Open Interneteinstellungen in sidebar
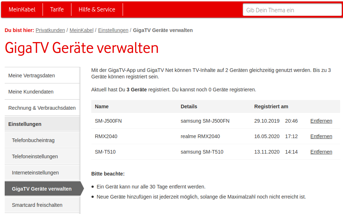Viewport: 343px width, 214px height. click(x=43, y=172)
